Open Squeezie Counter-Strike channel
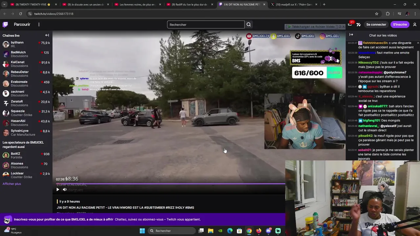Viewport: 420px width, 236px height. [26, 113]
